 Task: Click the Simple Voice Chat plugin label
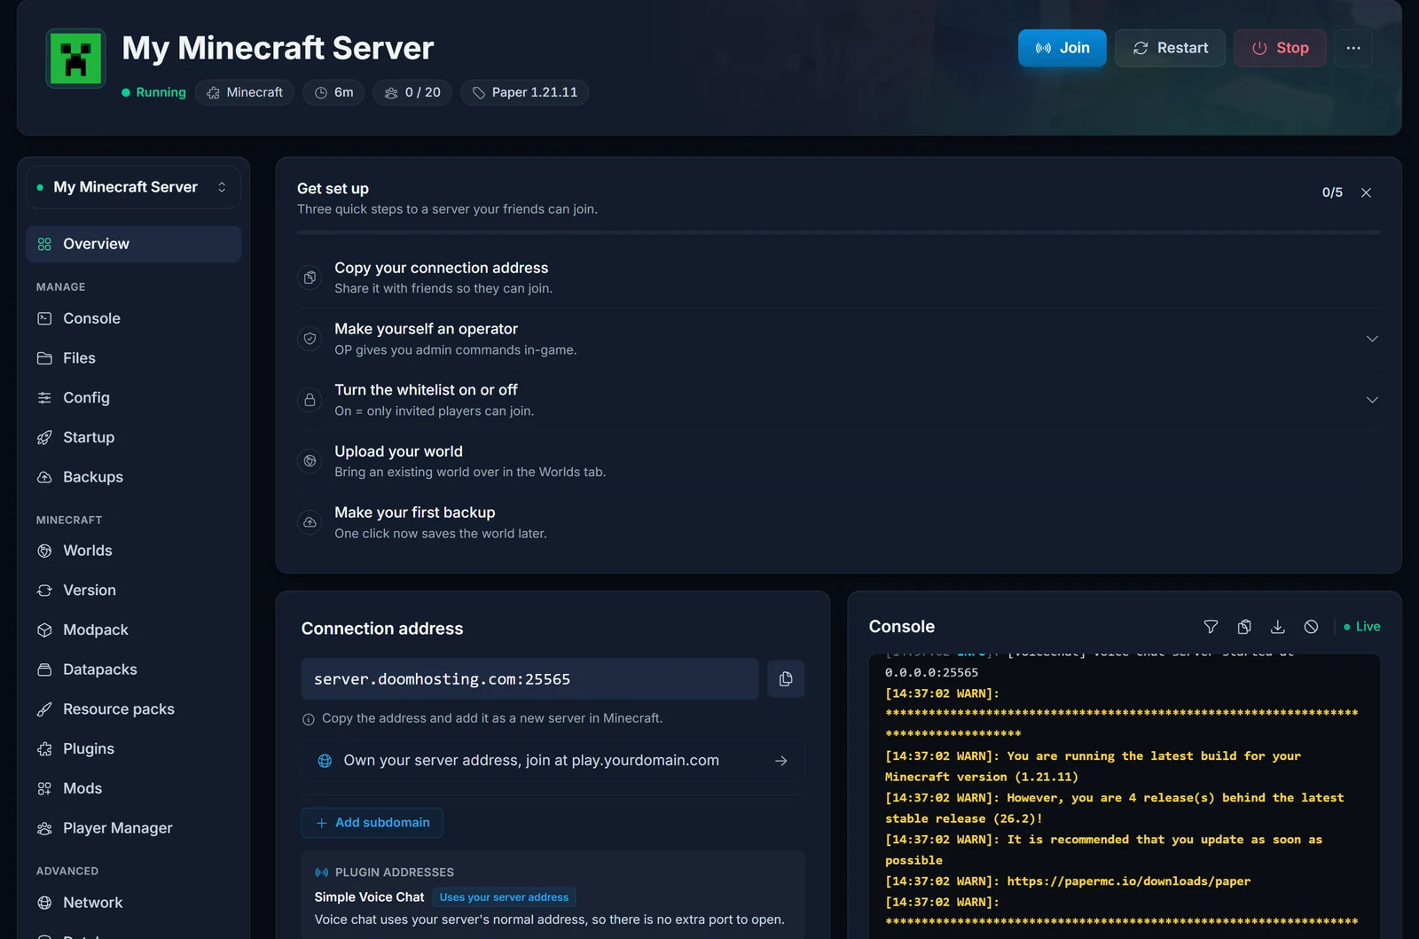tap(369, 897)
